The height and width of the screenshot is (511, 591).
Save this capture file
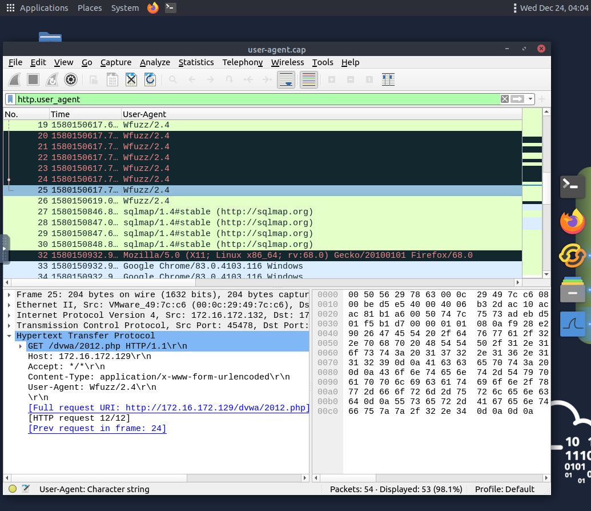click(x=112, y=79)
